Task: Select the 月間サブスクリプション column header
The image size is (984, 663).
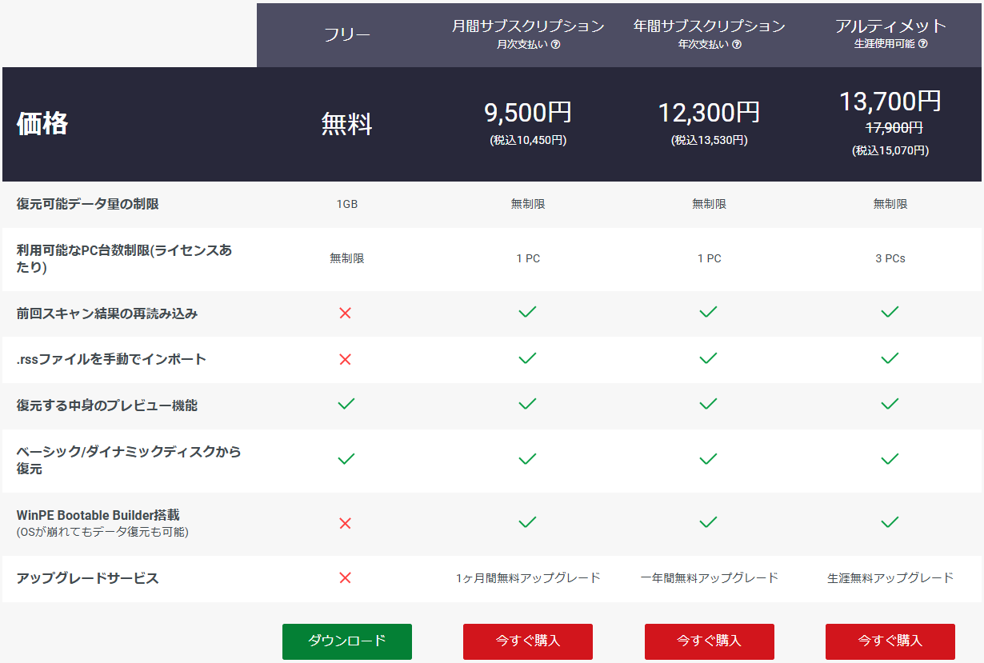Action: pyautogui.click(x=528, y=26)
